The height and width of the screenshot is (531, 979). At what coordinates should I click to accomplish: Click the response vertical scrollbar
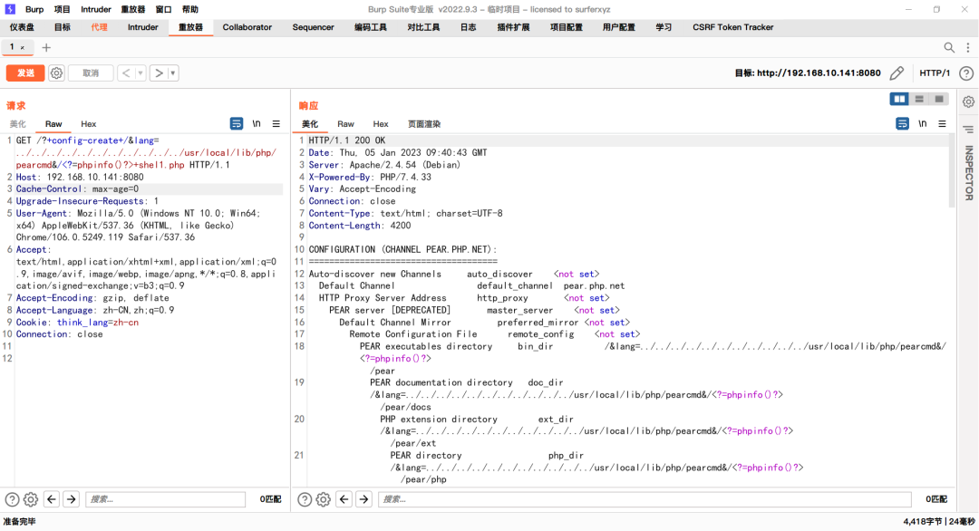click(x=952, y=171)
